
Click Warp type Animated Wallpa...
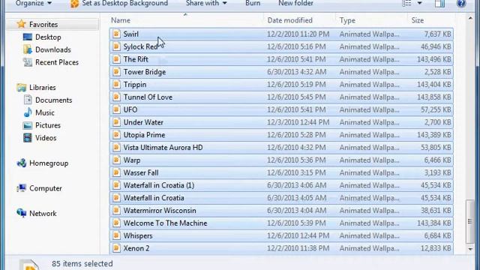[x=369, y=160]
